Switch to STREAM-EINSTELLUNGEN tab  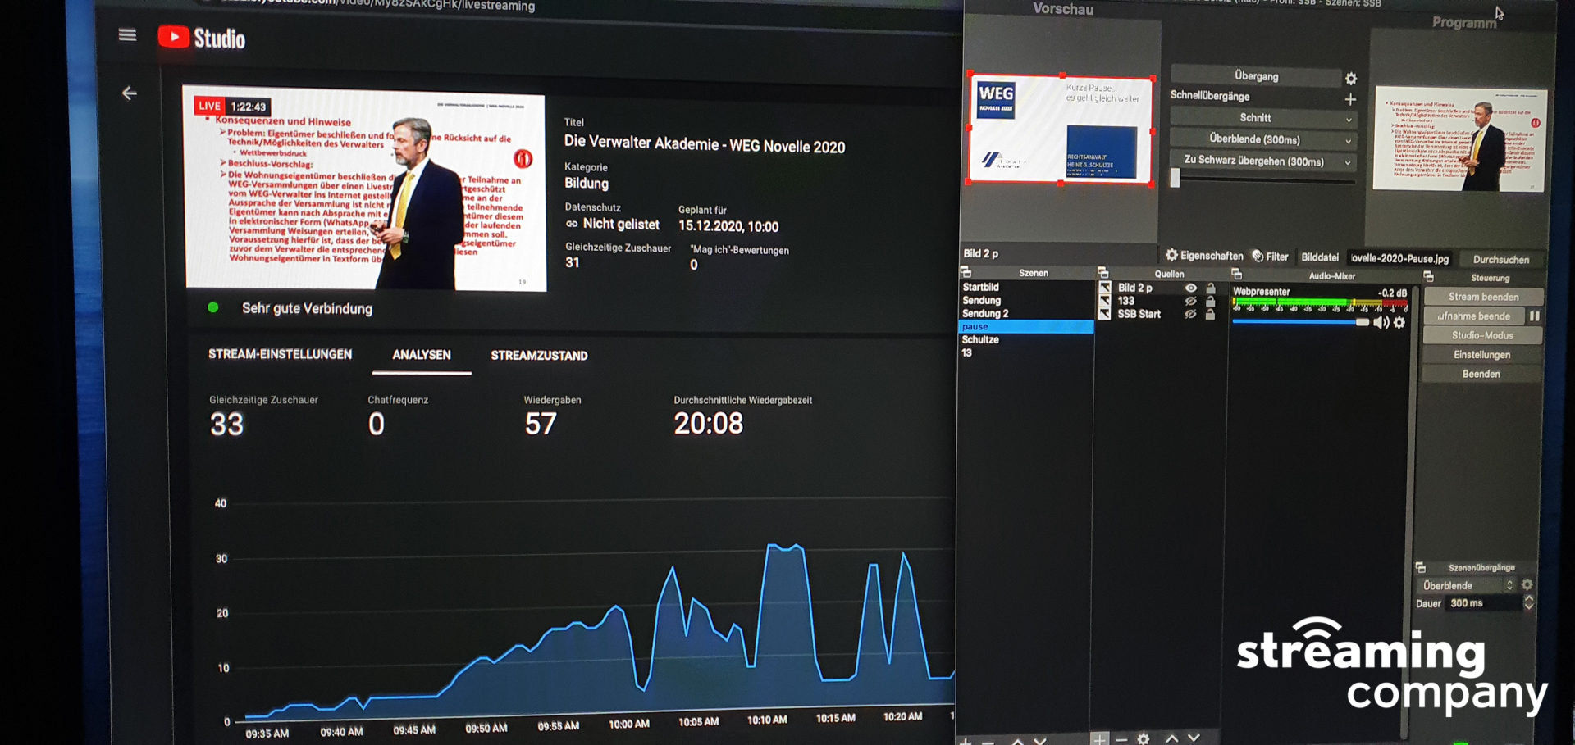[280, 354]
